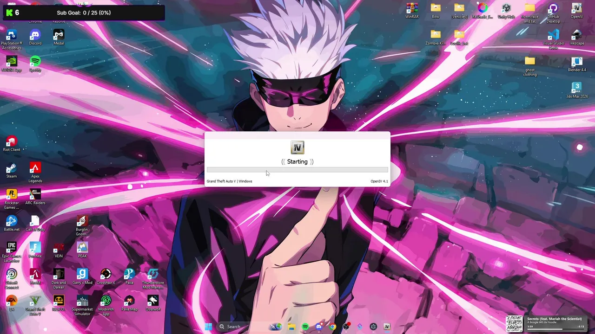
Task: Open Discord from the taskbar
Action: [319, 327]
